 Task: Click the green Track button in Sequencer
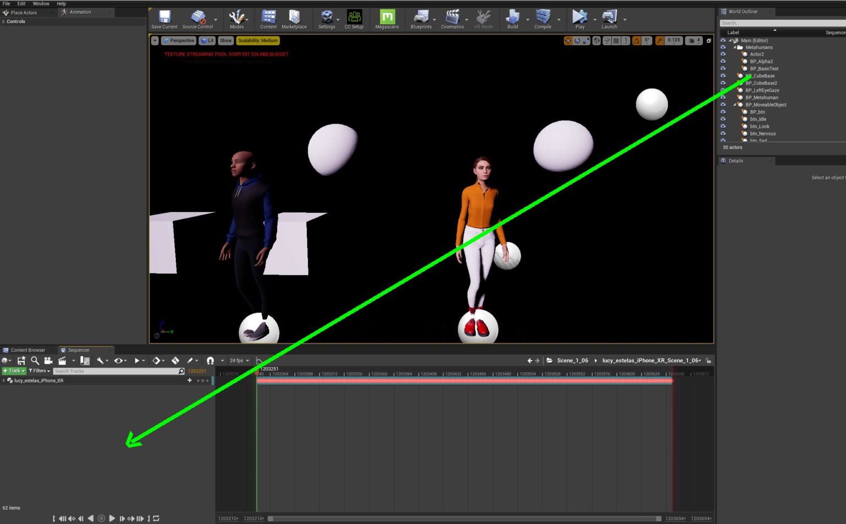coord(14,371)
